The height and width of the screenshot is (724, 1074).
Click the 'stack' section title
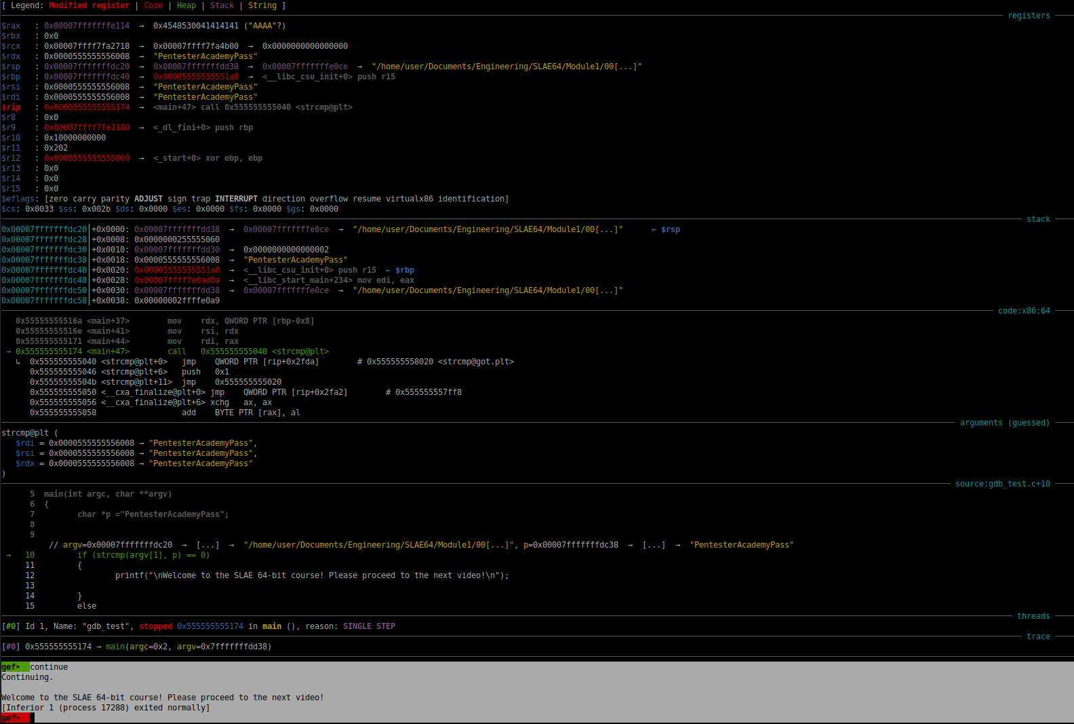[1038, 219]
